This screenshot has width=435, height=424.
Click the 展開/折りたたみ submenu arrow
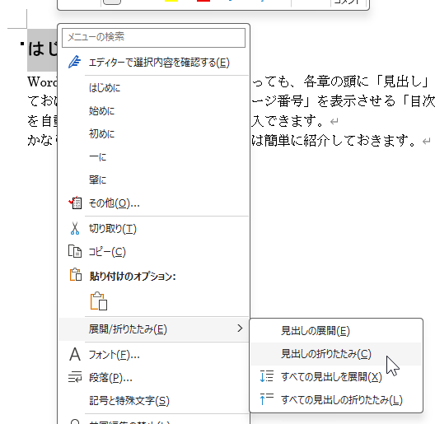click(x=241, y=328)
